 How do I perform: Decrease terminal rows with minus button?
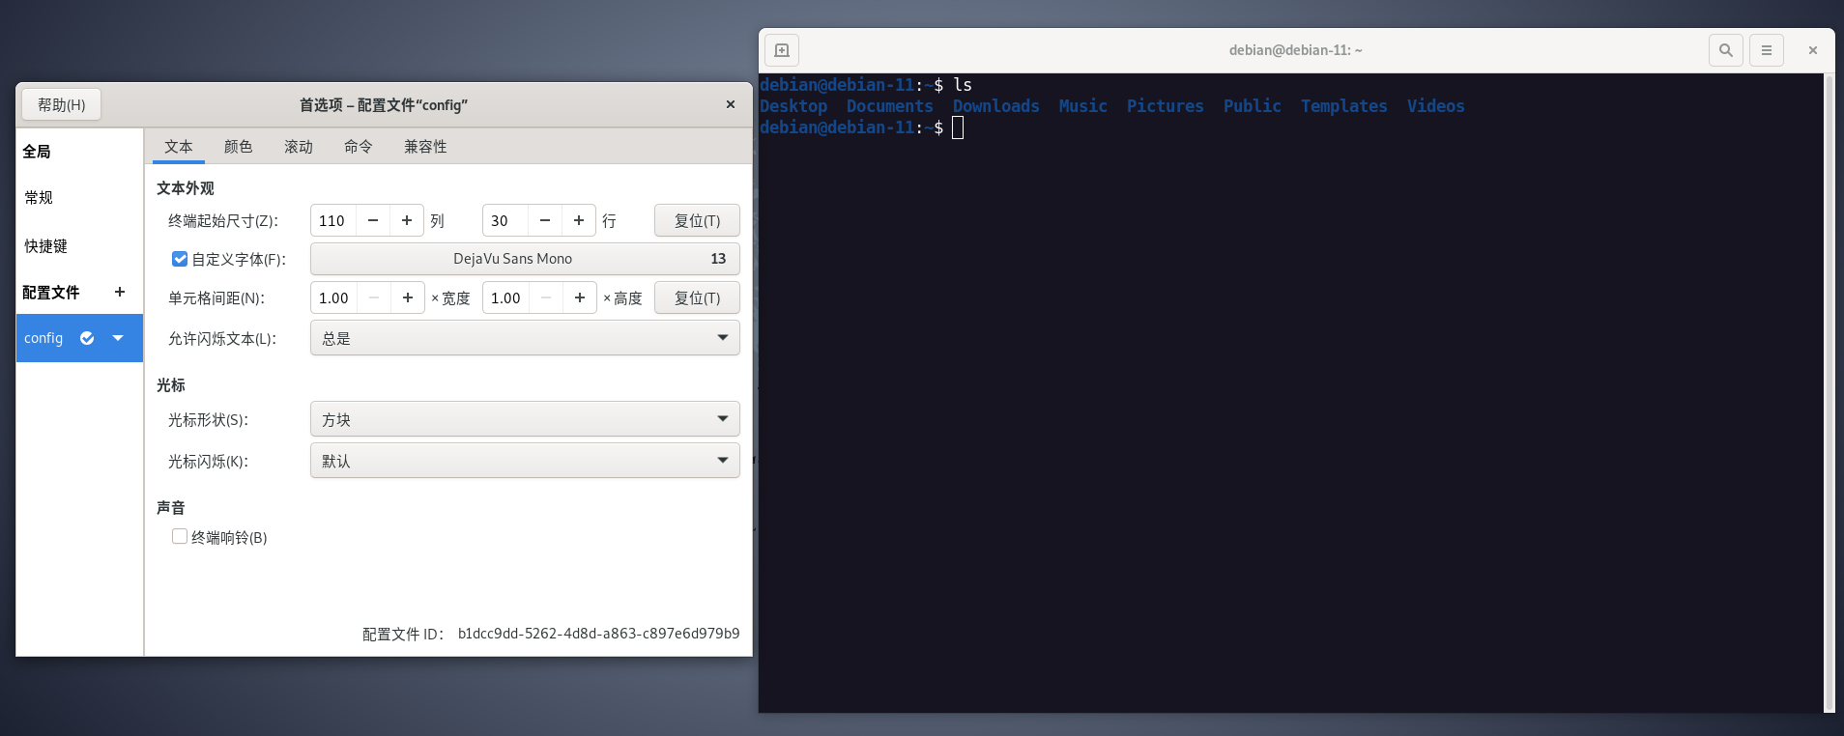(x=545, y=220)
